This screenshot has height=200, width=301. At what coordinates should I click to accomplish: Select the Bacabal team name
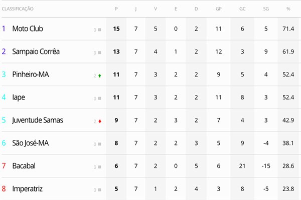(x=24, y=166)
